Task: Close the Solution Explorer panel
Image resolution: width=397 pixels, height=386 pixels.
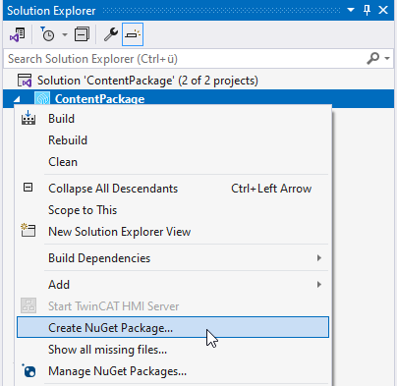Action: point(383,10)
